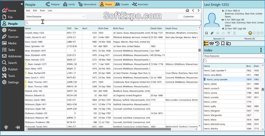Open the Edit menu
The width and height of the screenshot is (265, 136).
point(35,11)
